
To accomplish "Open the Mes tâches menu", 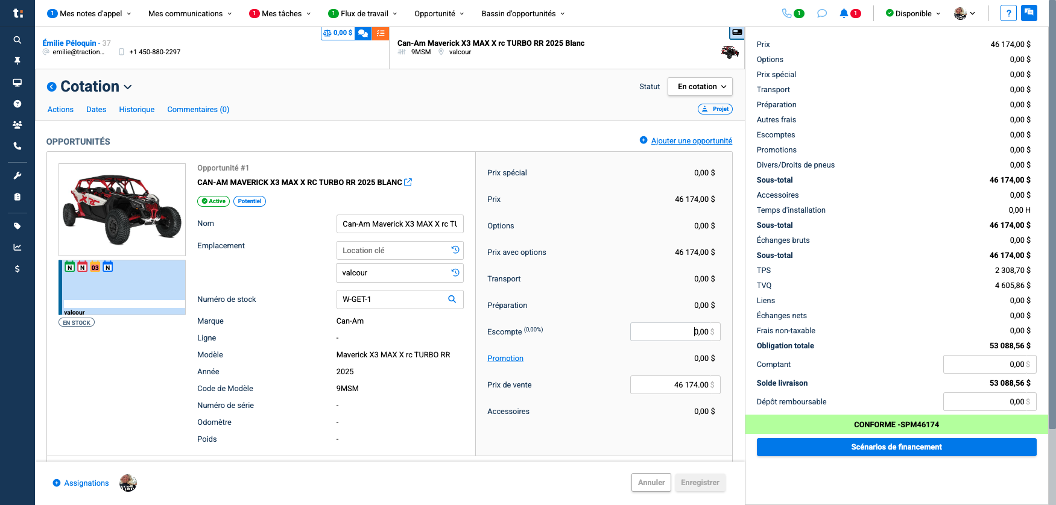I will pos(280,13).
